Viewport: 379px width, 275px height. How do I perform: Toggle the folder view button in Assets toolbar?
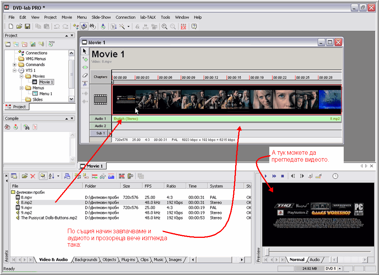point(43,176)
